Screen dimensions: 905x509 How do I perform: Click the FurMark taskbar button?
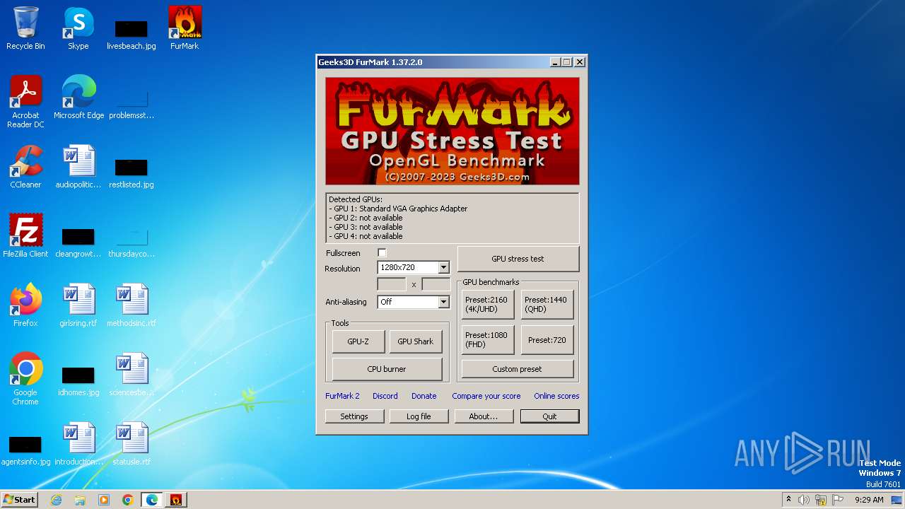point(176,500)
